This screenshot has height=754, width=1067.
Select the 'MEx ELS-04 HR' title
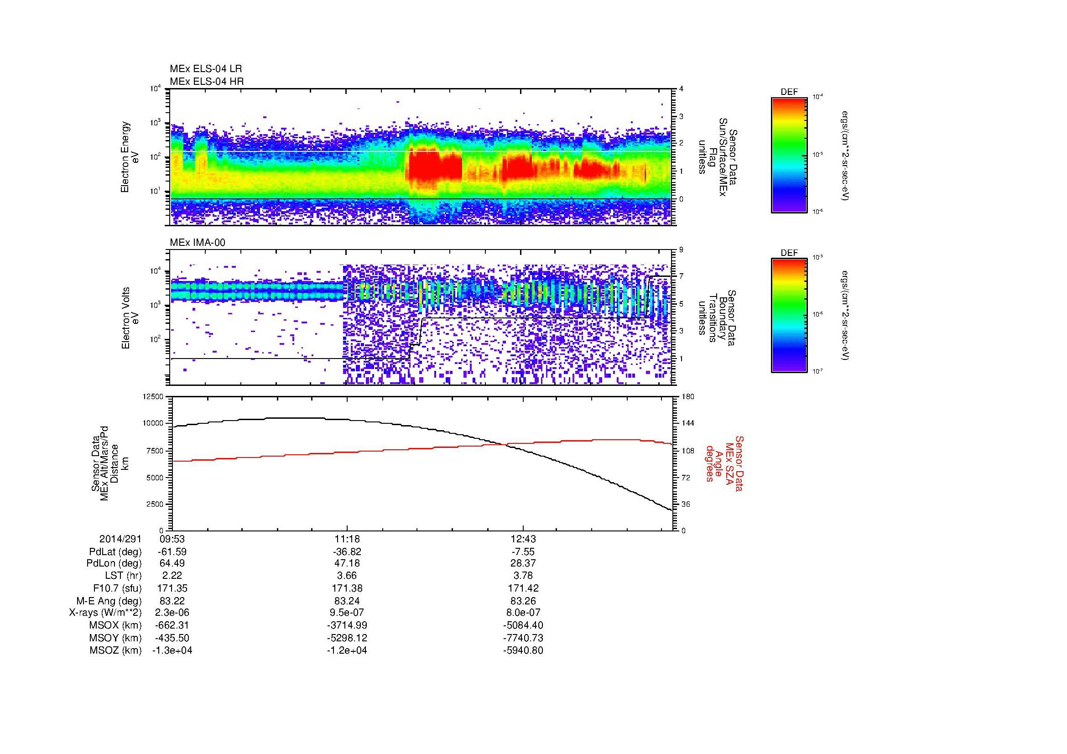(207, 81)
